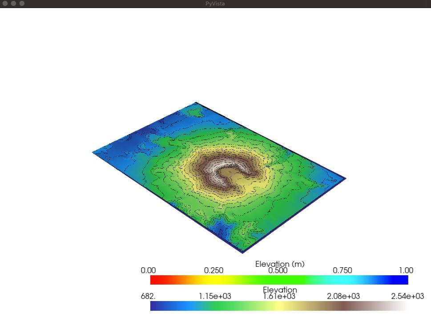Click the '2.54e+03' maximum elevation label
Image resolution: width=431 pixels, height=326 pixels.
[407, 296]
